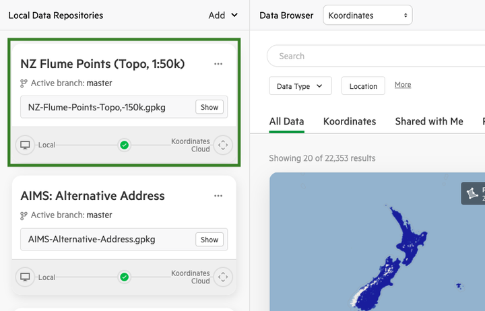Click the sync status checkmark for NZ Flume Points
Screen dimensions: 485x311
pyautogui.click(x=125, y=145)
